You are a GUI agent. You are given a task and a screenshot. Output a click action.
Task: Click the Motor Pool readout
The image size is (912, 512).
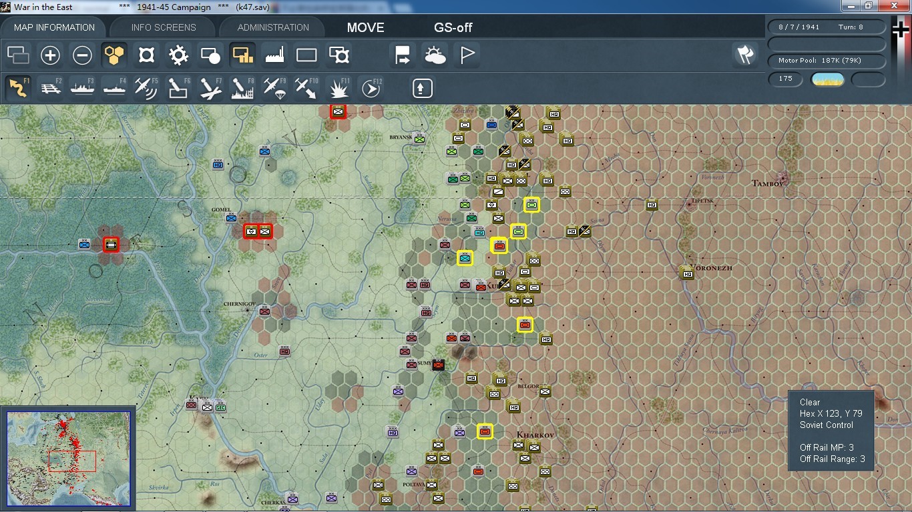(x=827, y=61)
